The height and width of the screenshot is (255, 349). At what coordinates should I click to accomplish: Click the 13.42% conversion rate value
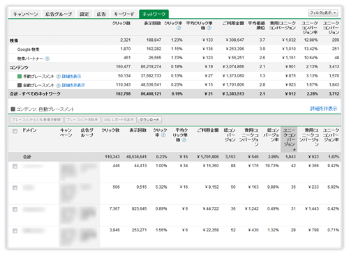311,49
